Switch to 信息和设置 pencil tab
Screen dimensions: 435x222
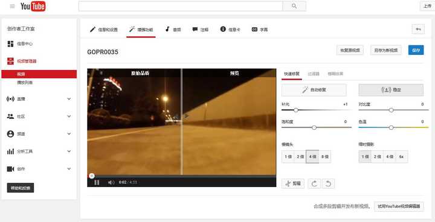(x=104, y=30)
